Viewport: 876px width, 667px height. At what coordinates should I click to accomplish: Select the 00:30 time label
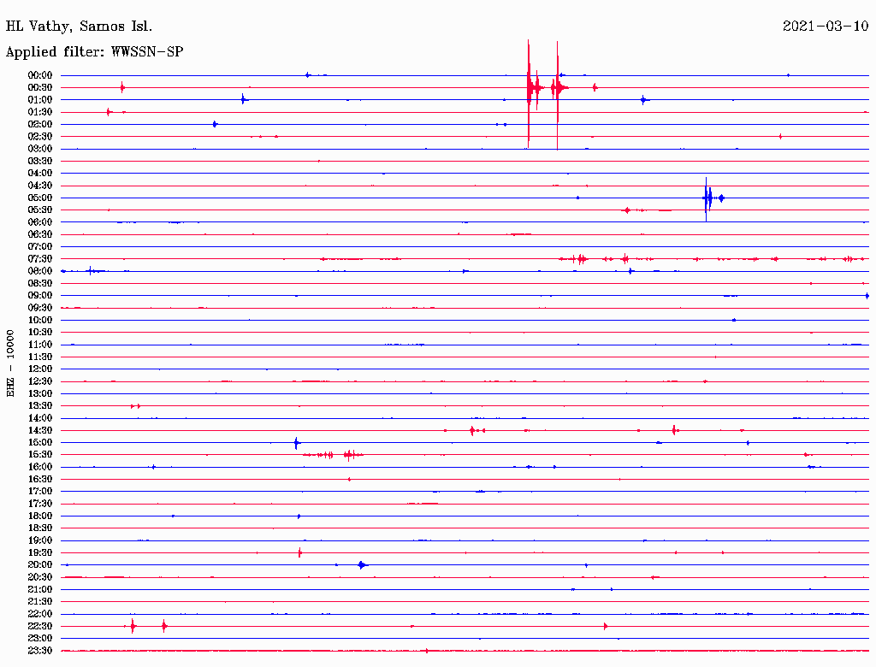click(40, 88)
